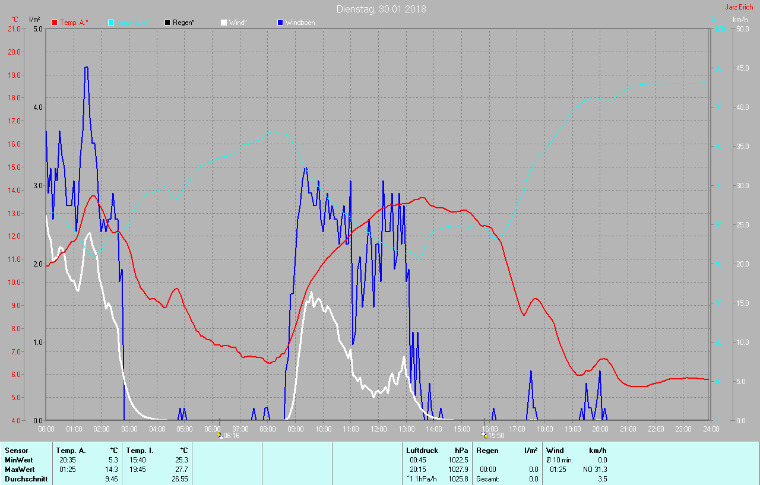This screenshot has width=760, height=485.
Task: Click the Durchschnitt row label
Action: (x=26, y=479)
